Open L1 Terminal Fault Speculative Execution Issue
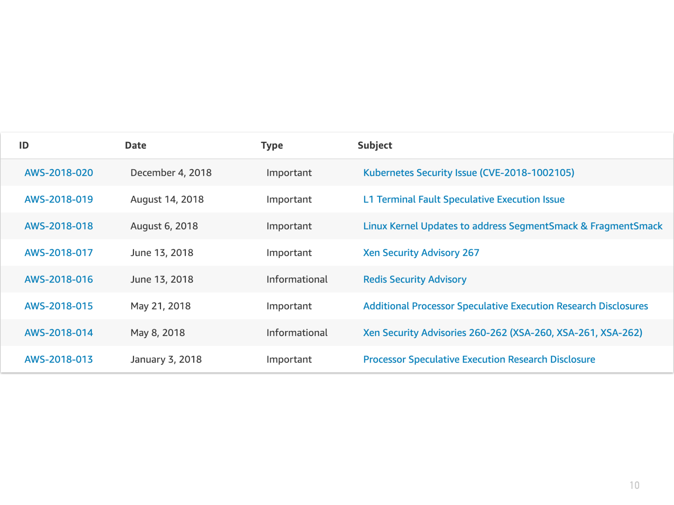Screen dimensions: 674x505 click(464, 199)
